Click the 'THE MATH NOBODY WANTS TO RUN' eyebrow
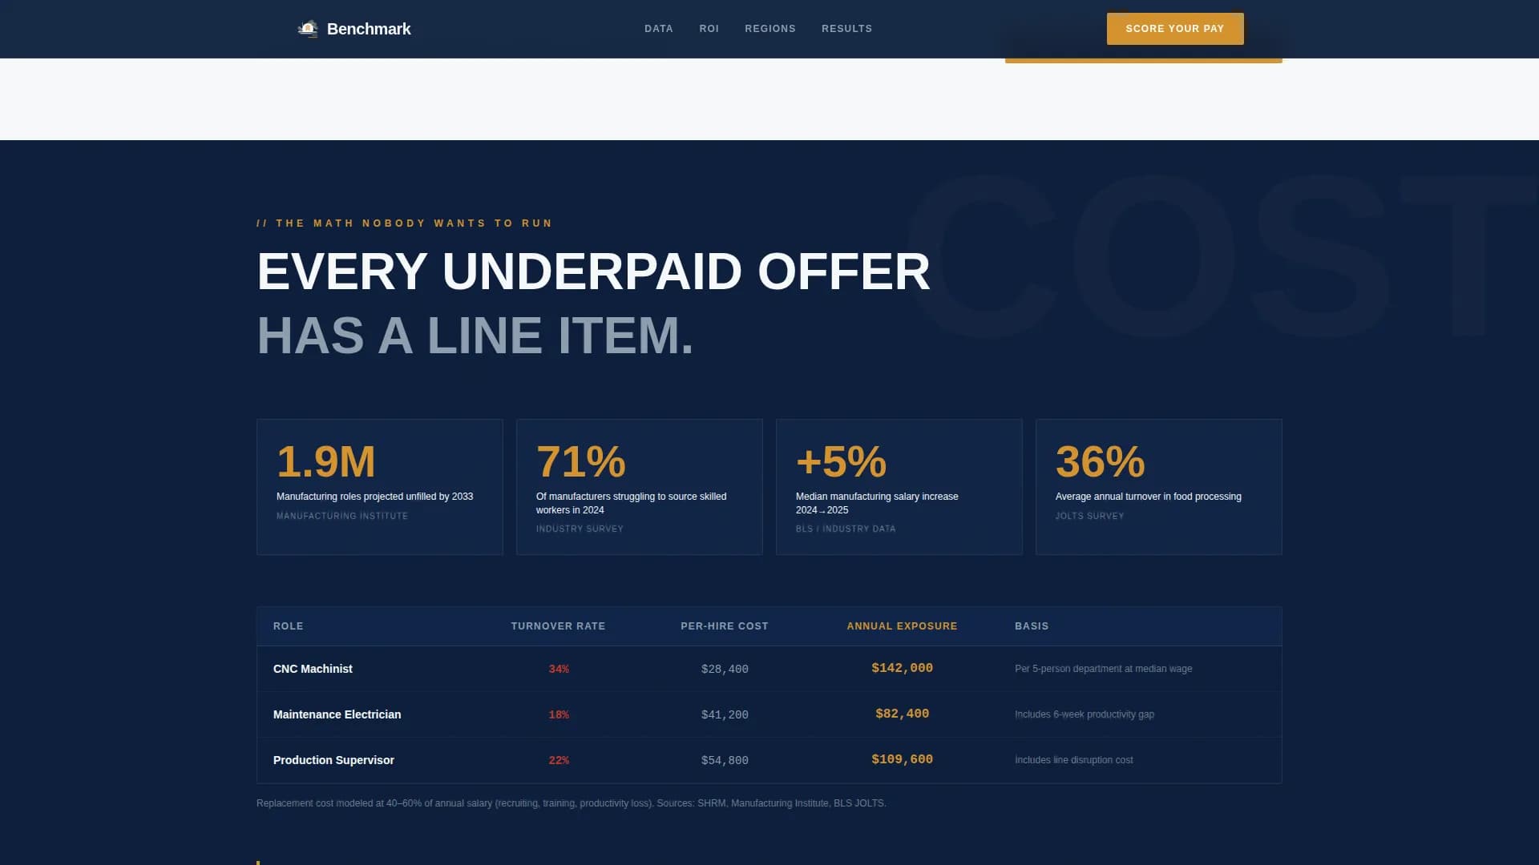This screenshot has height=865, width=1539. pos(405,223)
